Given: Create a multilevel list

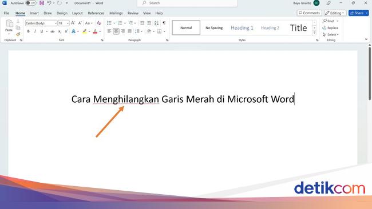Looking at the screenshot, I should [130, 23].
